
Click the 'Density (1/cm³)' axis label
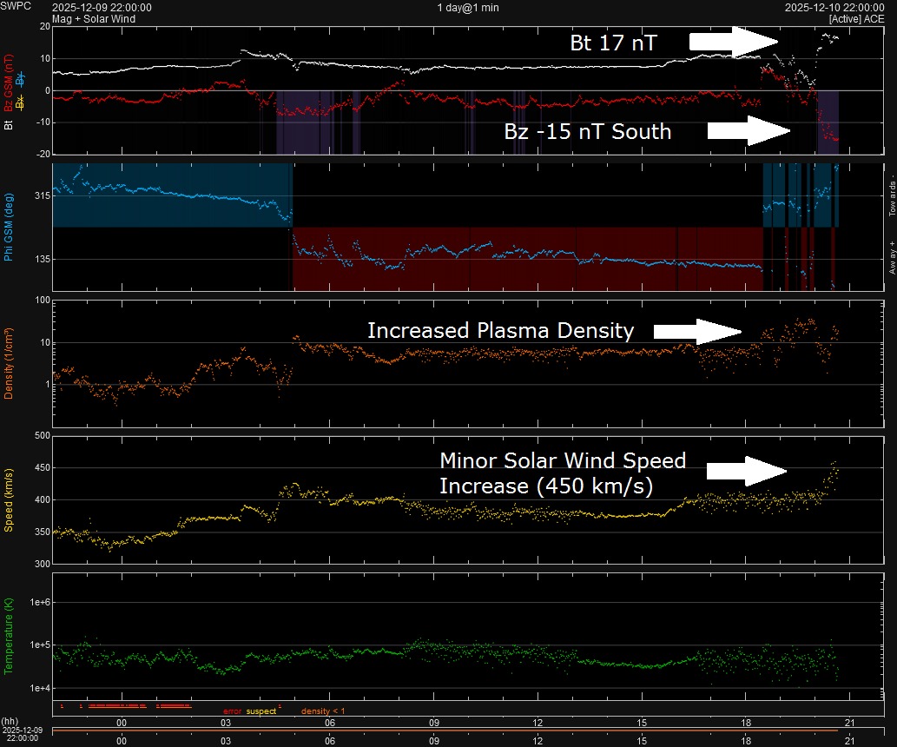pyautogui.click(x=8, y=363)
